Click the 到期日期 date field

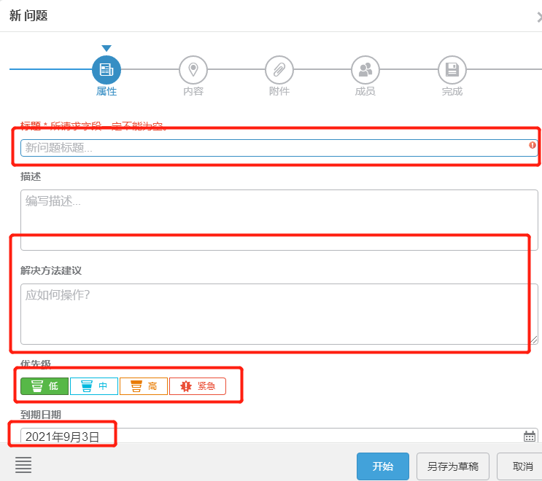270,437
